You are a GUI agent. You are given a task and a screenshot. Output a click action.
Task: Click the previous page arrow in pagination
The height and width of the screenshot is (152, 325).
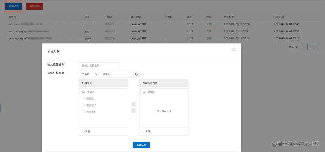(304, 47)
